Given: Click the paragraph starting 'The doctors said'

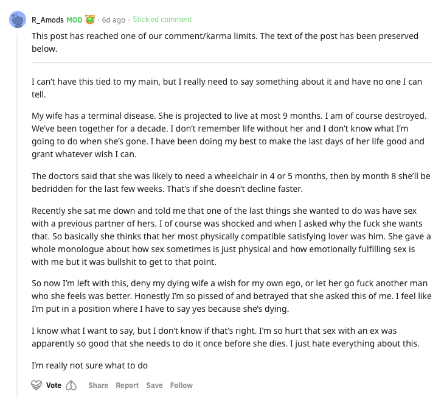Looking at the screenshot, I should pos(231,182).
